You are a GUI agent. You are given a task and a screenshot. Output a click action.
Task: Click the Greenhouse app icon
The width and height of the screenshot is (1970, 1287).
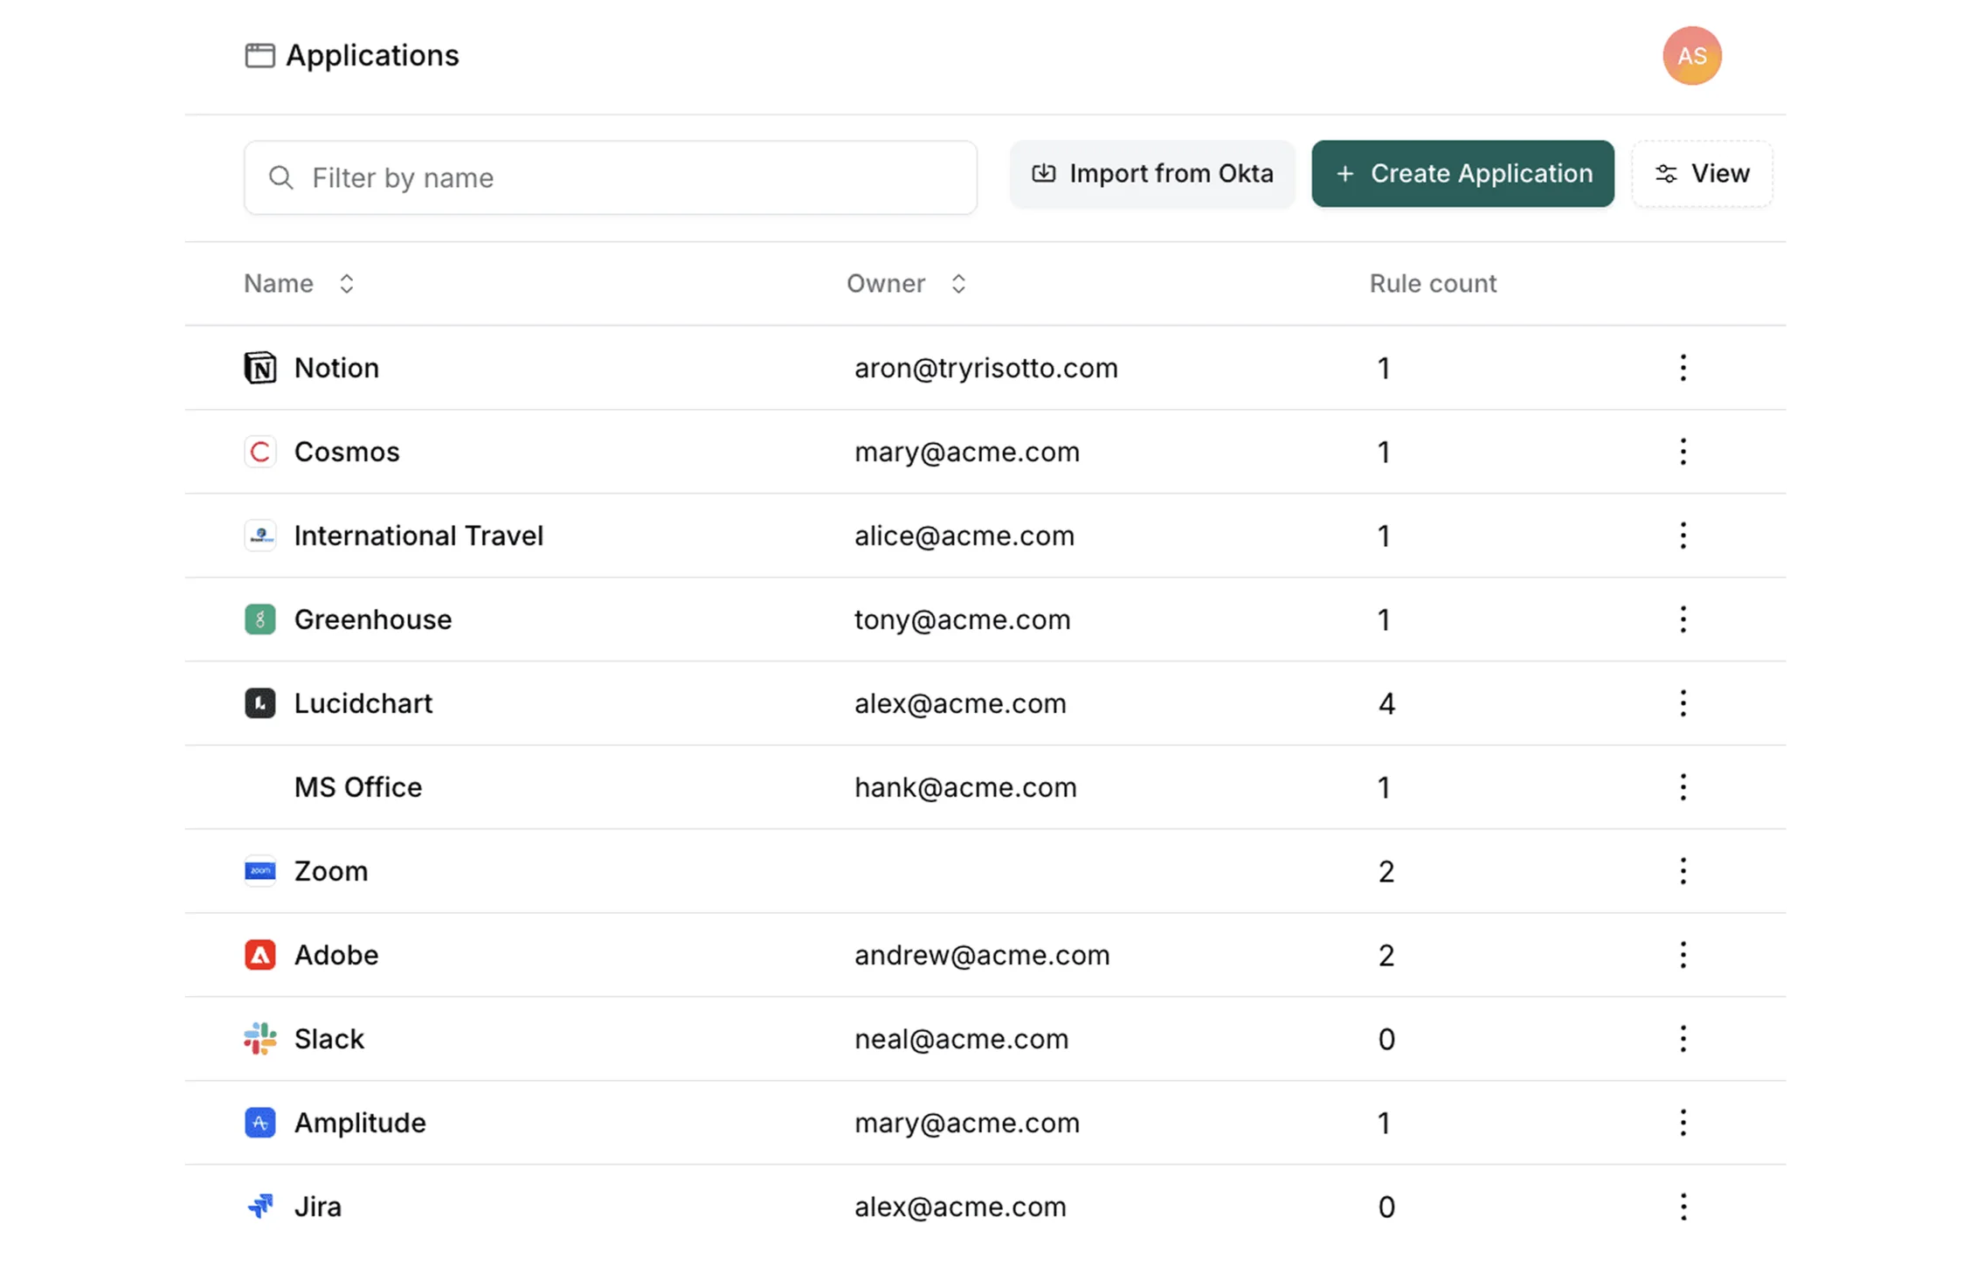point(259,619)
